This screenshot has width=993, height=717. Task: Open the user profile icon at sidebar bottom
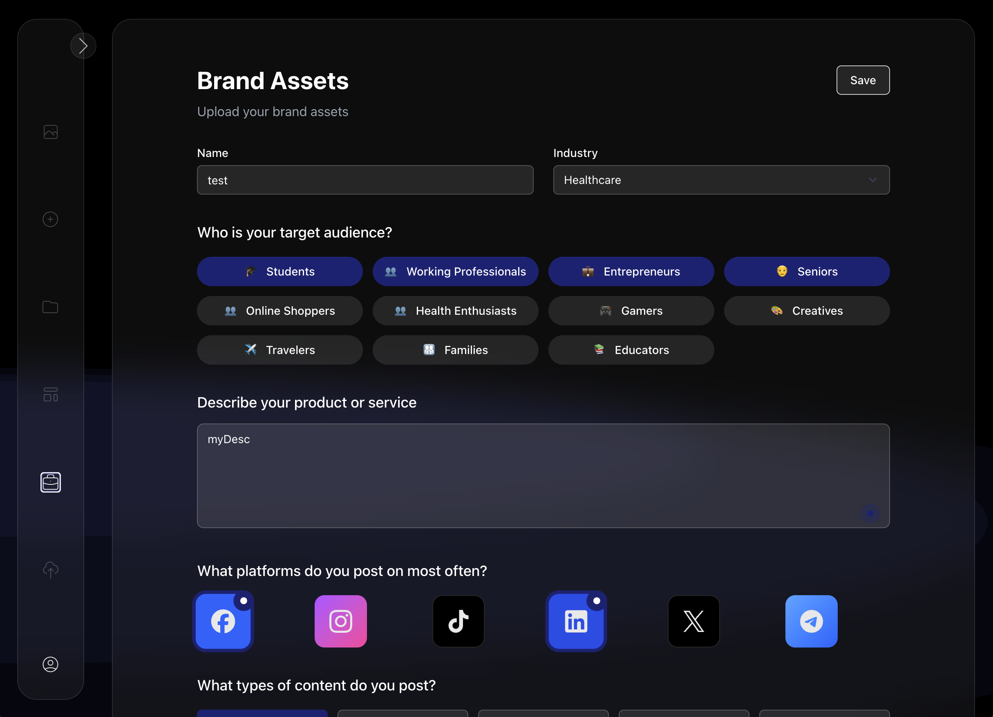click(50, 664)
